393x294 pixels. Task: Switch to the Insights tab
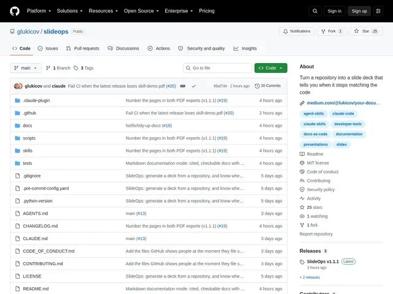(245, 48)
